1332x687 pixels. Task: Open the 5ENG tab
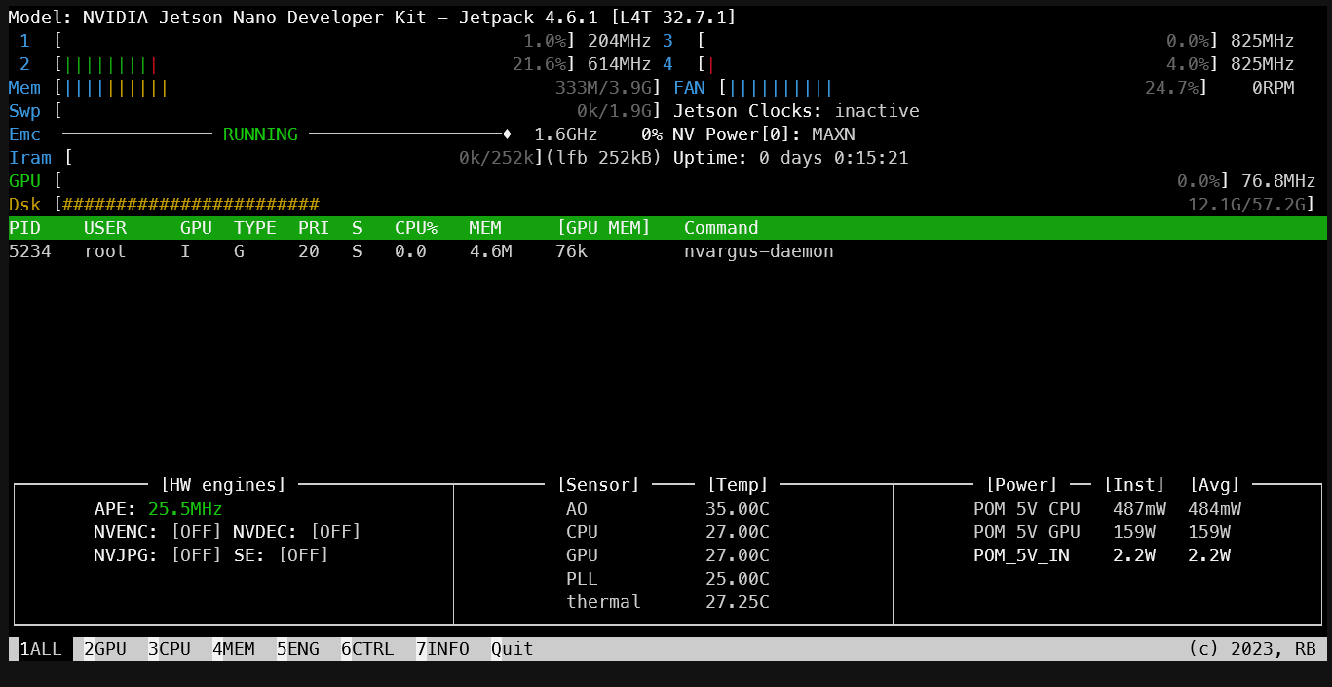pyautogui.click(x=298, y=649)
